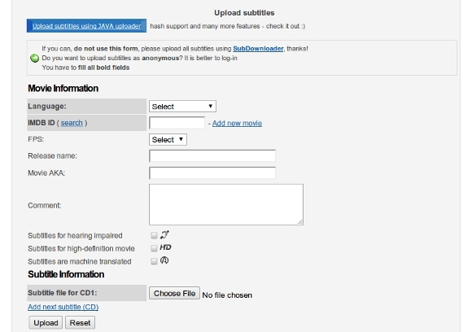Open the Language select dropdown
Viewport: 472px width, 332px height.
[182, 107]
